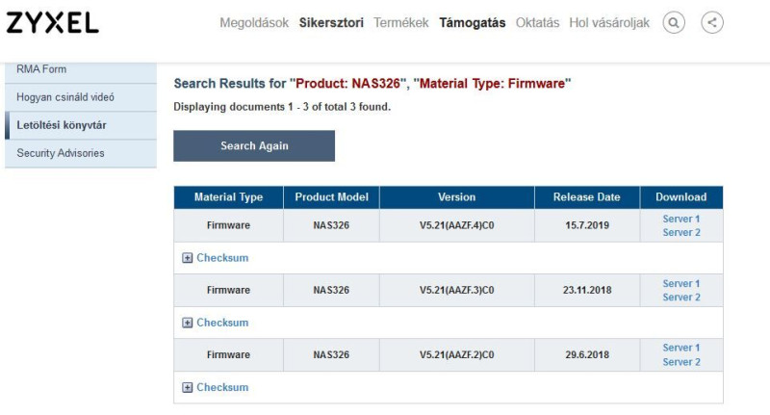Download 23.11.2018 firmware from Server 1
The image size is (770, 415).
(681, 283)
